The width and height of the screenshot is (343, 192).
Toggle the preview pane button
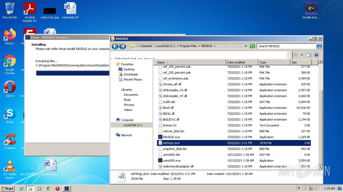[x=309, y=55]
